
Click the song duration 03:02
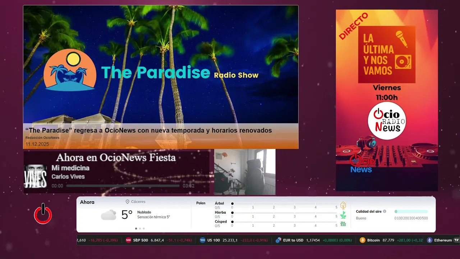189,186
